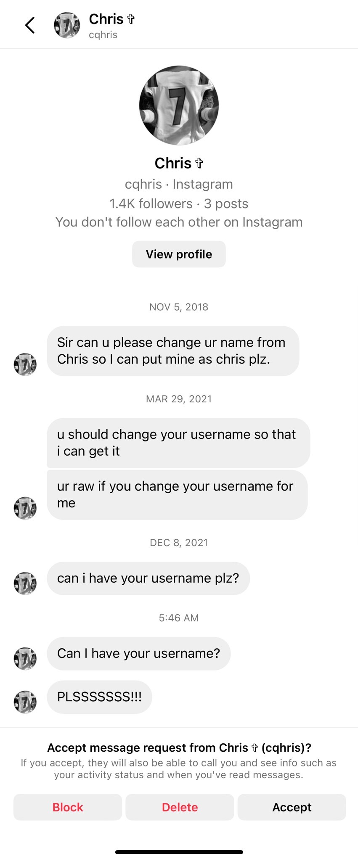Tap the back arrow icon
The height and width of the screenshot is (861, 358).
click(30, 25)
